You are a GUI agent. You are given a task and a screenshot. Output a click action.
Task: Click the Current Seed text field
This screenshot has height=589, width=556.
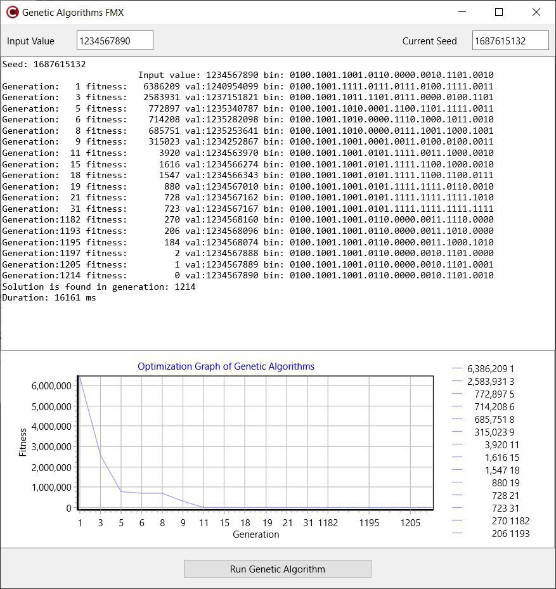tap(510, 40)
